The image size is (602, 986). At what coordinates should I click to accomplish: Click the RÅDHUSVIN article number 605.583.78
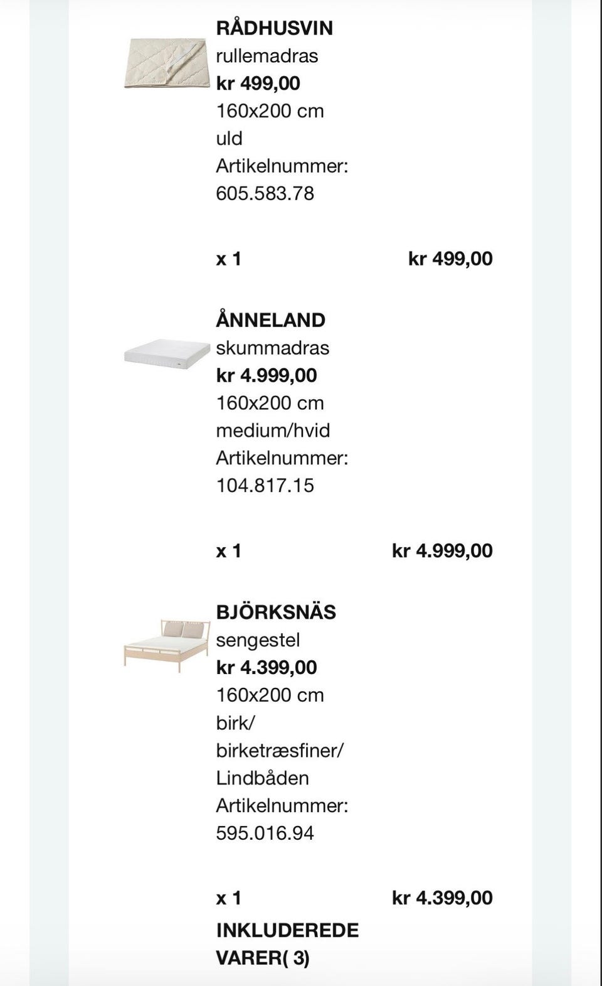(x=265, y=193)
